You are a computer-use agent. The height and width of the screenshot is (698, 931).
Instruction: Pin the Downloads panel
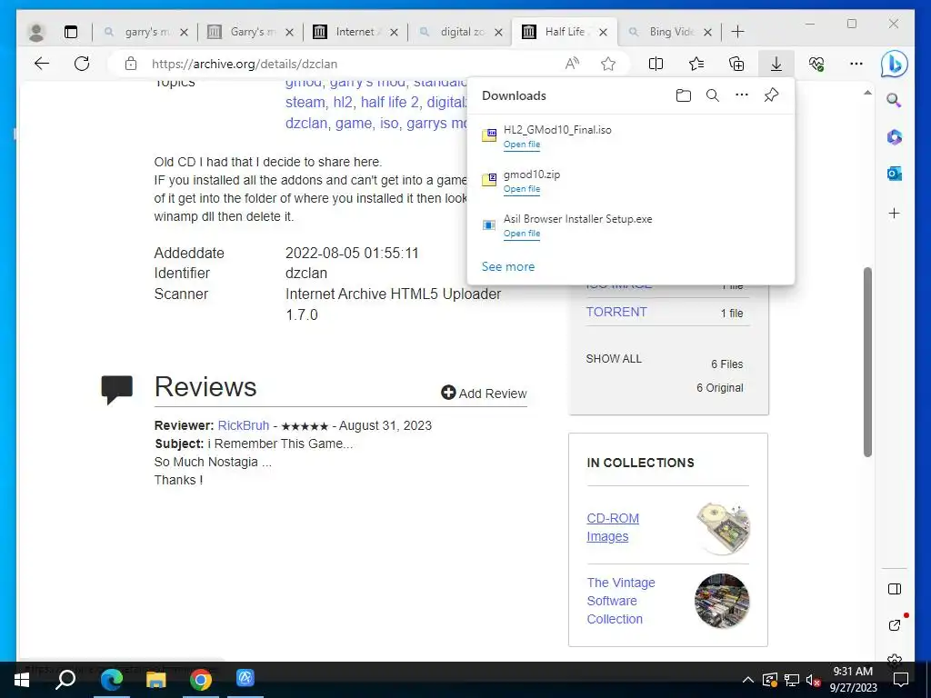pos(771,95)
